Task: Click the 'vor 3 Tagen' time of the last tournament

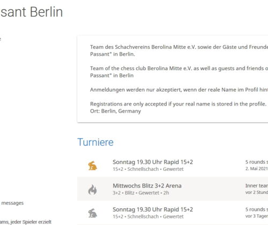Action: point(257,216)
